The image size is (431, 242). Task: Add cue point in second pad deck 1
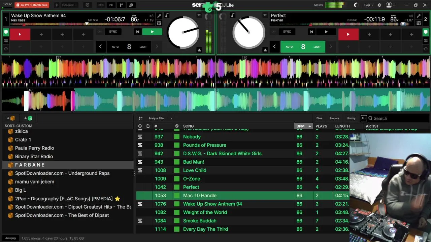[x=41, y=34]
